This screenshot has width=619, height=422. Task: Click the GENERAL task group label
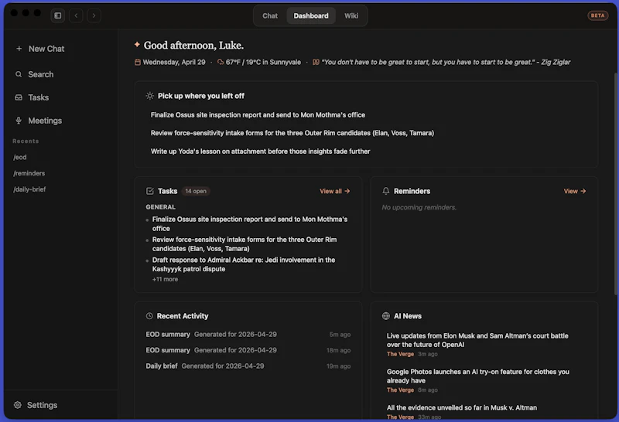(160, 207)
